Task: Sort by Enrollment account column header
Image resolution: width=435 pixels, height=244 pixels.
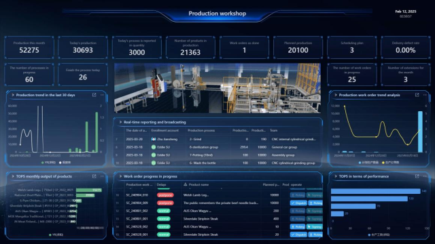Action: [x=164, y=130]
